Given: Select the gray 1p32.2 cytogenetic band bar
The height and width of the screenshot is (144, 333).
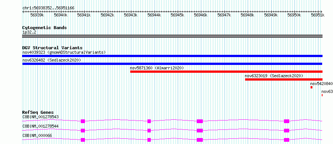Looking at the screenshot, I should click(x=172, y=36).
